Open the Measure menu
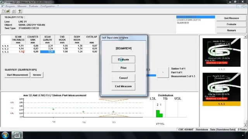Viewport: 248px width, 139px height. [22, 6]
